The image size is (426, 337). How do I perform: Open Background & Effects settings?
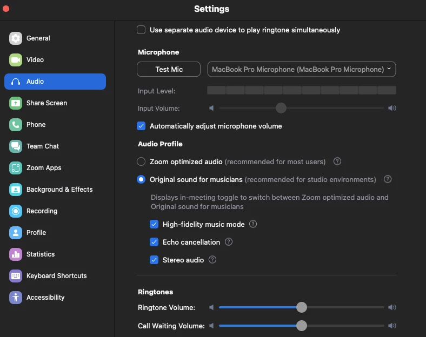(55, 190)
